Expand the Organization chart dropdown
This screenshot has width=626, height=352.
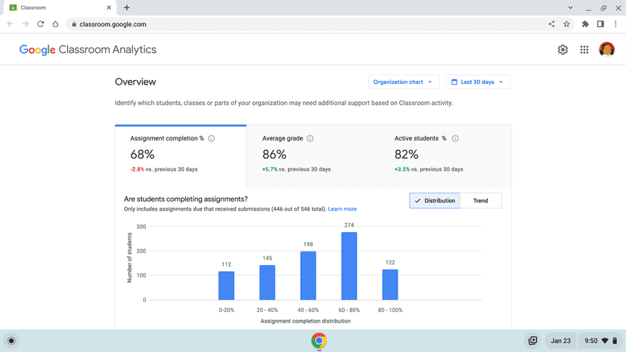pos(404,82)
